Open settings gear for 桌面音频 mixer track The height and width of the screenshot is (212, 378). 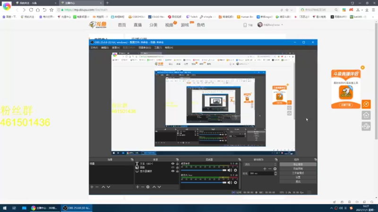(x=235, y=170)
